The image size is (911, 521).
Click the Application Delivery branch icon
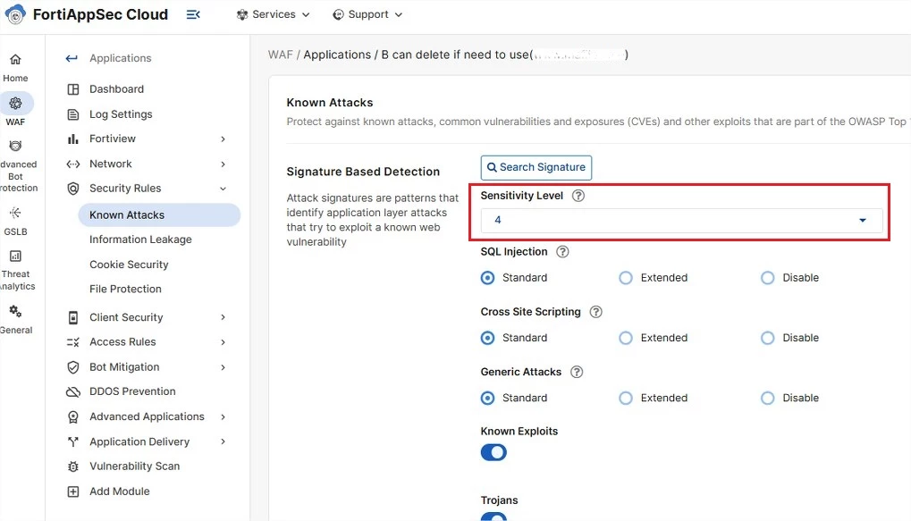73,442
